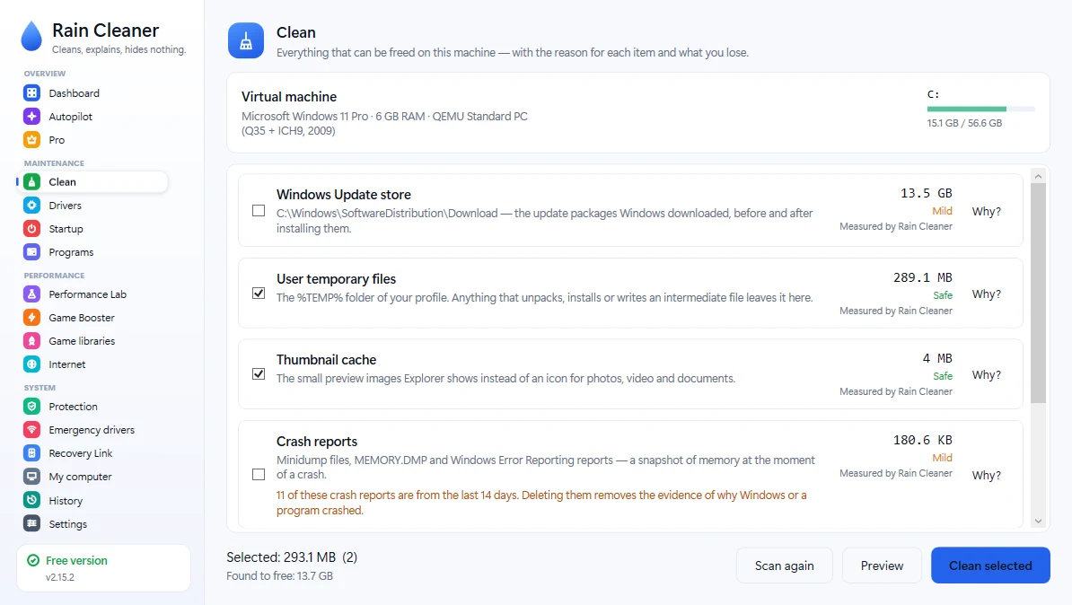Check the Windows Update store checkbox
Screen dimensions: 1072x605
click(x=259, y=211)
